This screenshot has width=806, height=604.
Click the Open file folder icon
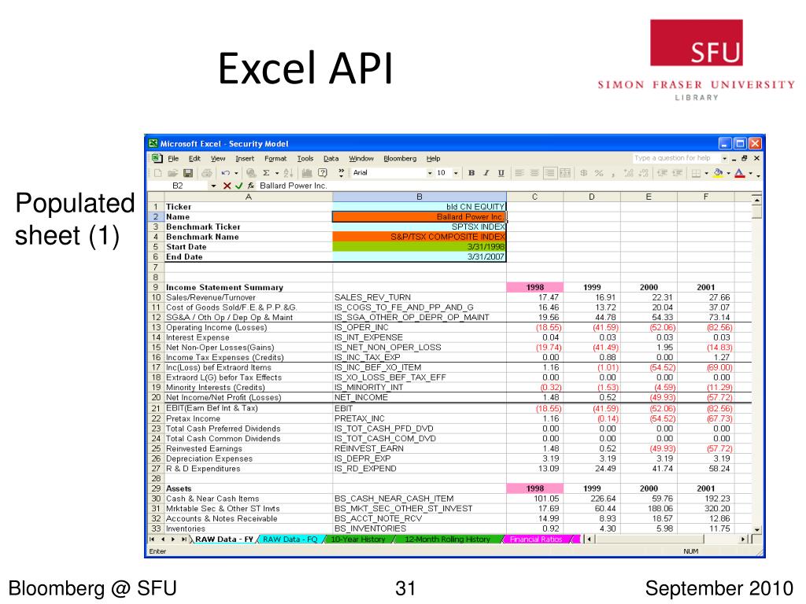[172, 173]
